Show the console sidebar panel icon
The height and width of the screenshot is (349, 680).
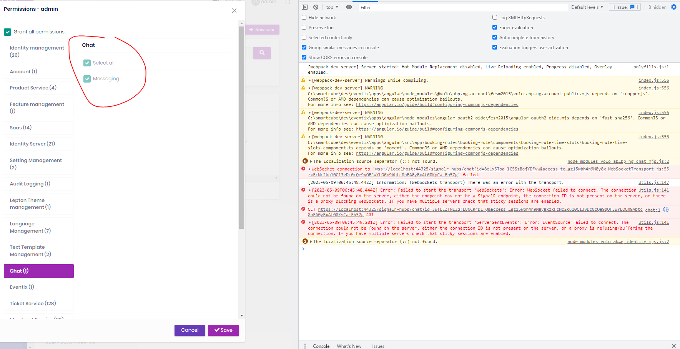tap(304, 7)
